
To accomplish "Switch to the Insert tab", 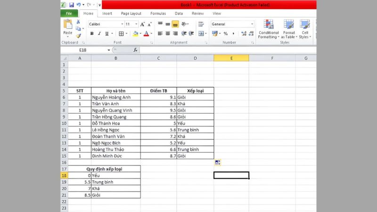I will click(107, 14).
